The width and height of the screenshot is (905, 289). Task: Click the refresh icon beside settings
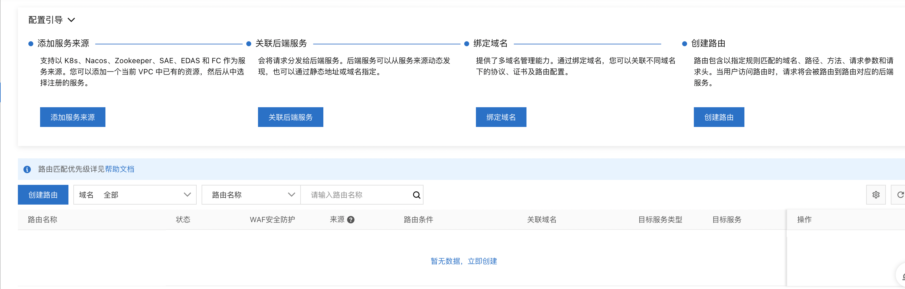[x=899, y=195]
